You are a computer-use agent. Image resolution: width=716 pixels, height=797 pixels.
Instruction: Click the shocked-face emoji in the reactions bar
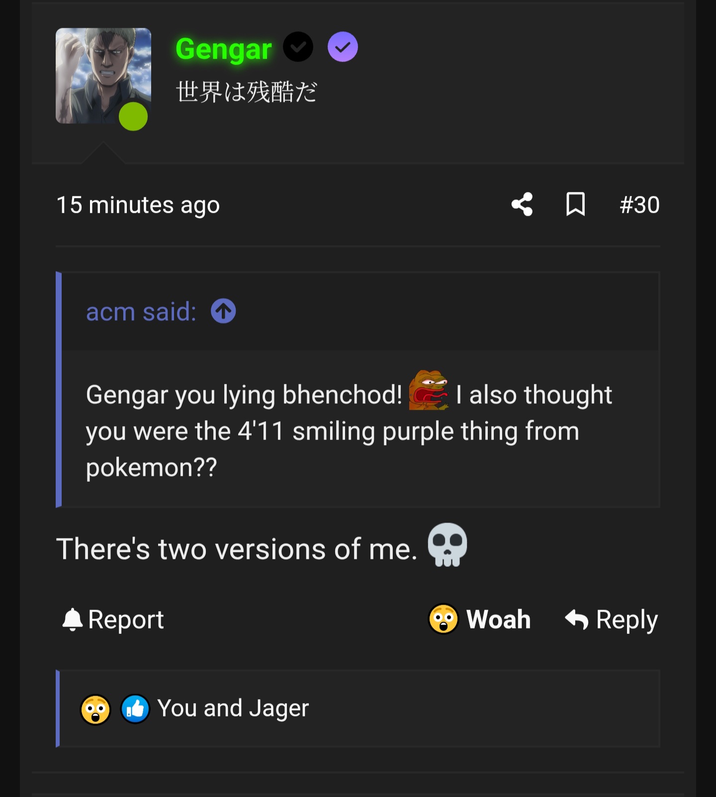(95, 709)
